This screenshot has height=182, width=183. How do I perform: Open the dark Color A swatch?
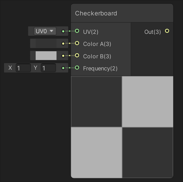(x=46, y=43)
